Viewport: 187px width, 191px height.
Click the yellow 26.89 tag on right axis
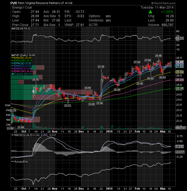pyautogui.click(x=180, y=72)
